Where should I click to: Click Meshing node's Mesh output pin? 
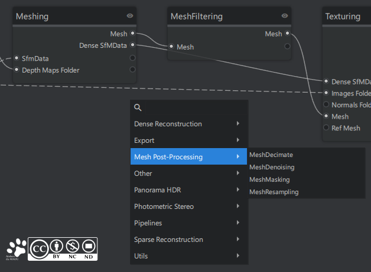coord(132,34)
